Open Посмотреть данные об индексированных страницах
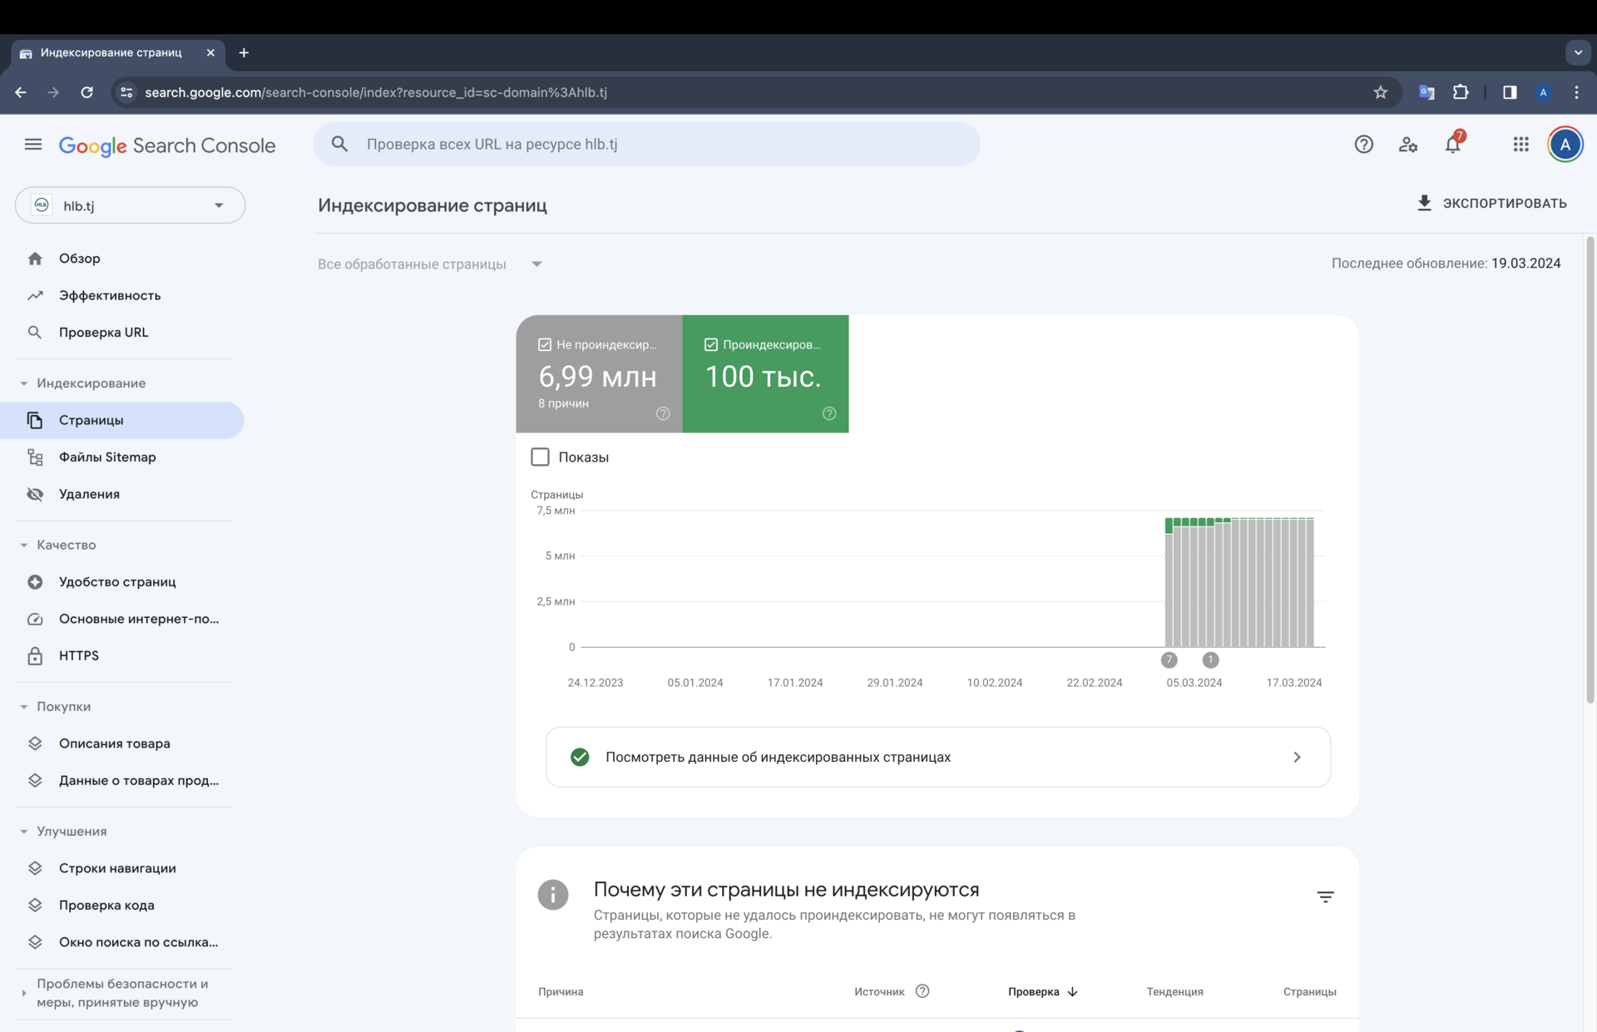 [x=937, y=757]
